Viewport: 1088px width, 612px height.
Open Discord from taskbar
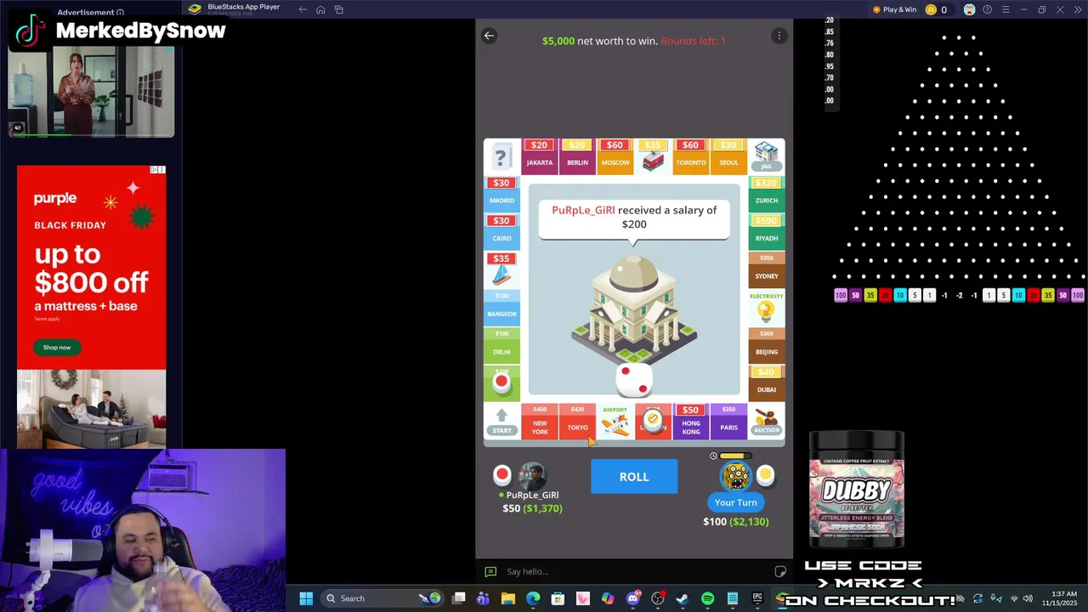click(x=633, y=598)
